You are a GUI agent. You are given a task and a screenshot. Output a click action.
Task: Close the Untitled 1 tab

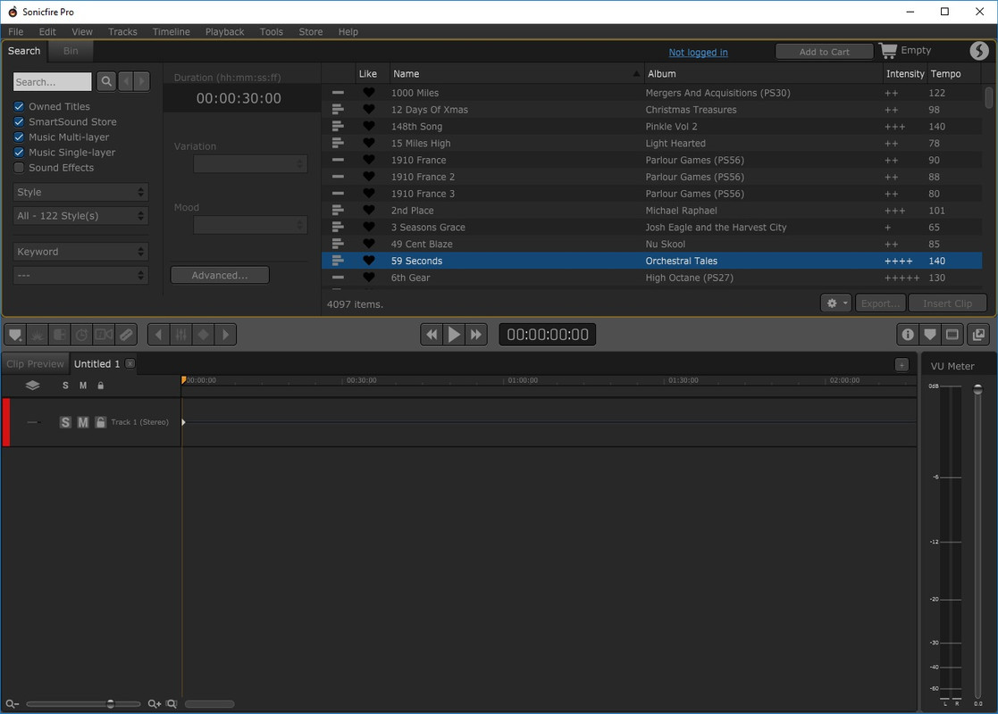130,363
